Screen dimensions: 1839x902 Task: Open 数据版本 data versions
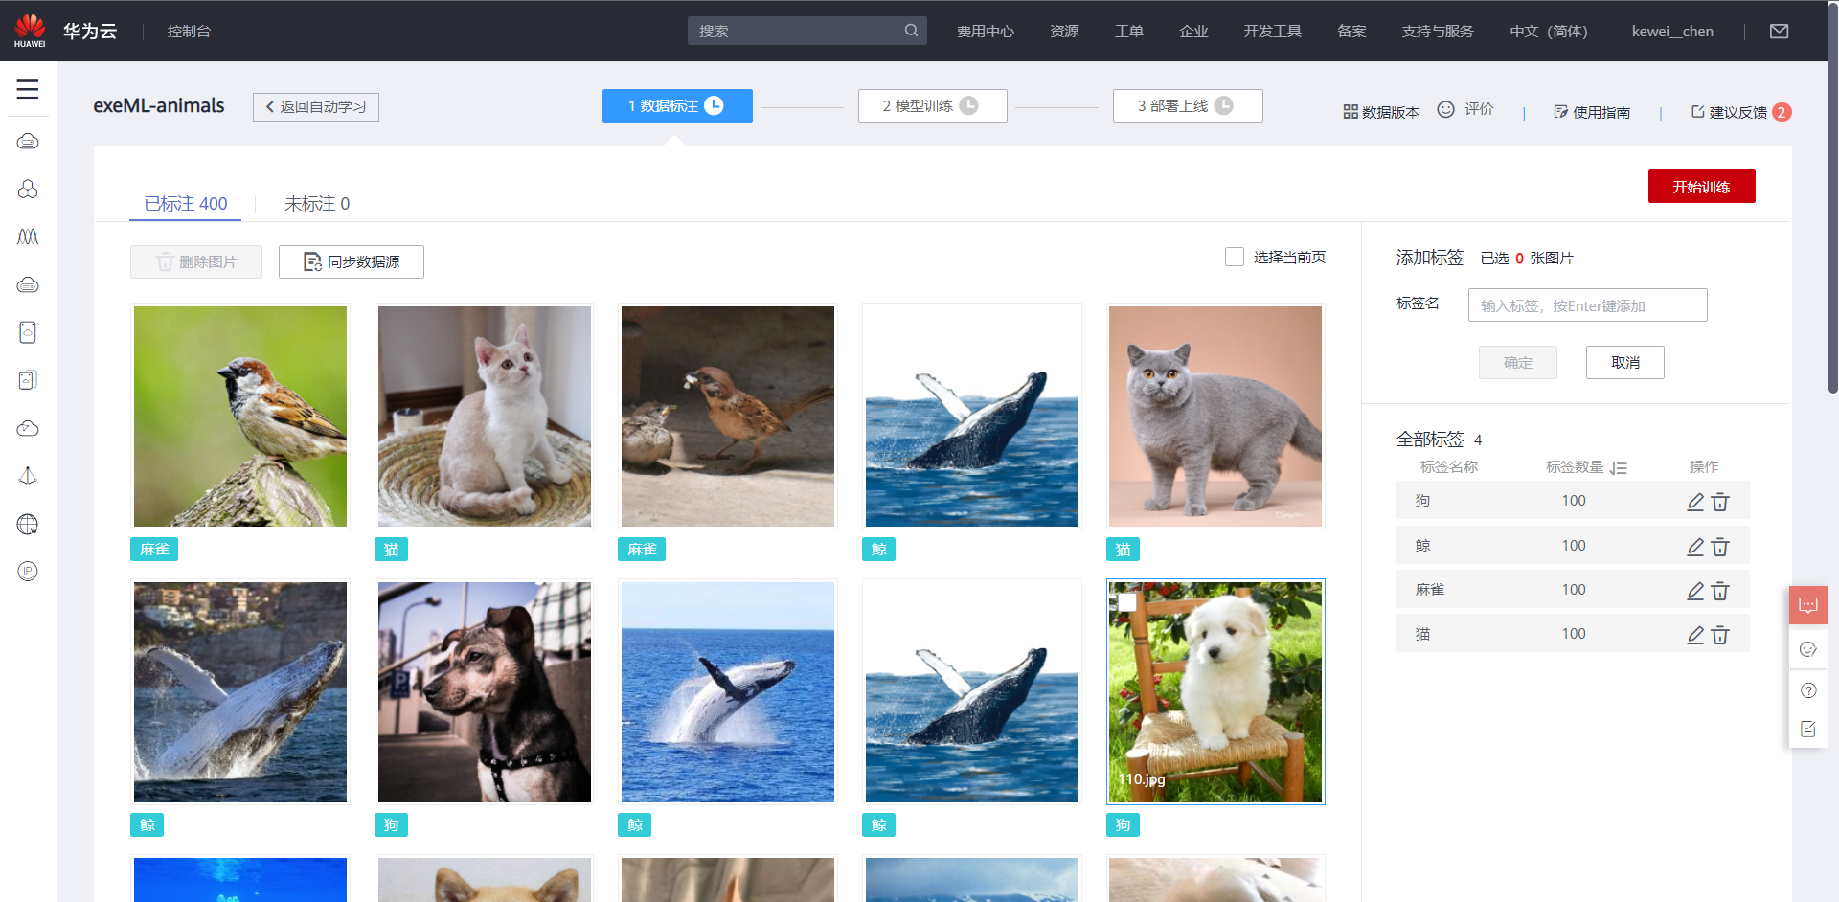pyautogui.click(x=1381, y=112)
